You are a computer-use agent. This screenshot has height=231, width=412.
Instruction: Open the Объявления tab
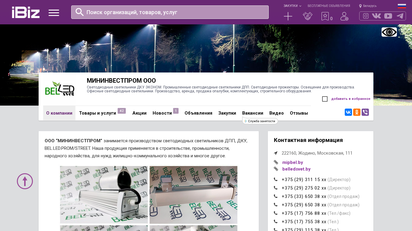click(x=198, y=113)
